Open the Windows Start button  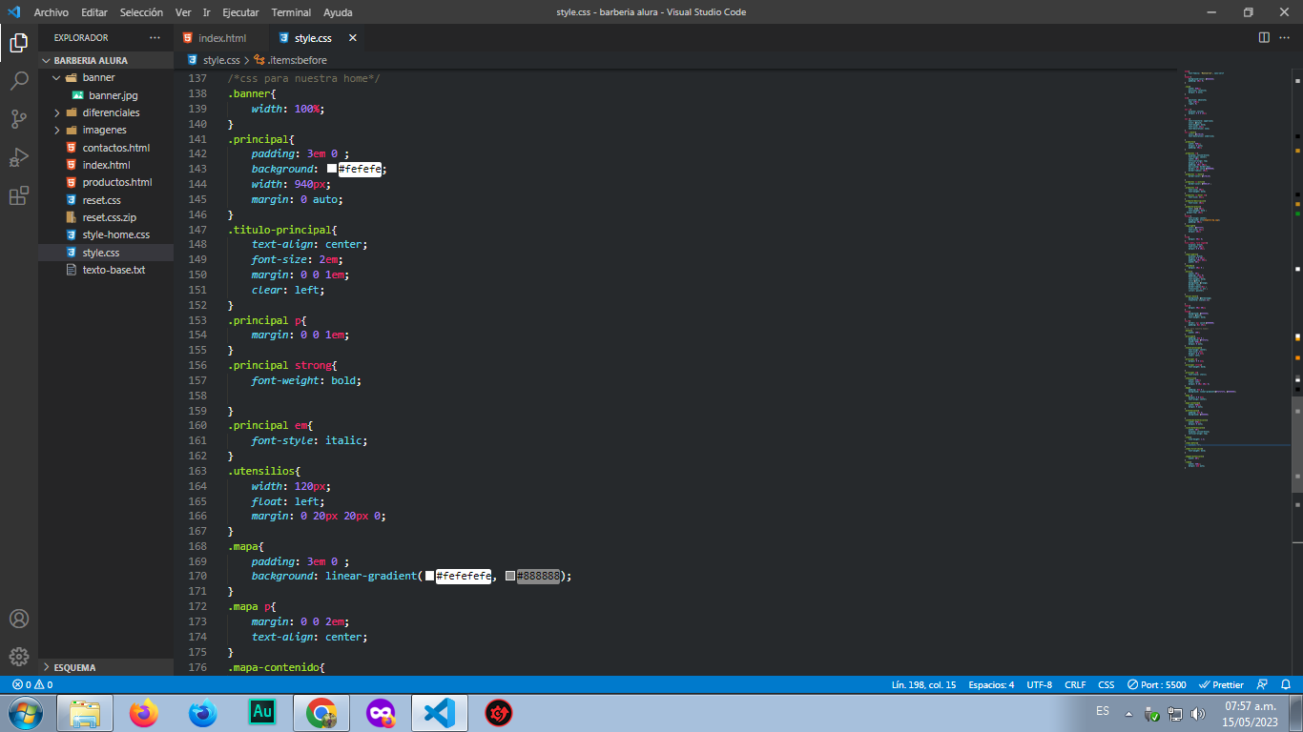click(x=25, y=713)
